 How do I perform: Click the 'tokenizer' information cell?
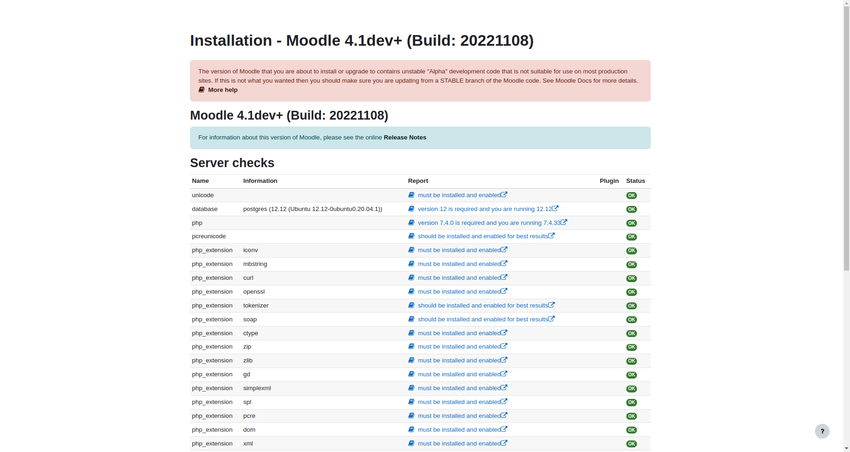click(256, 306)
